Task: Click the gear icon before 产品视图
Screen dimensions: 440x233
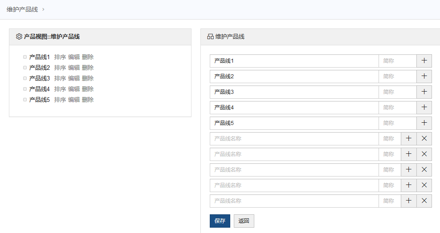Action: 19,37
